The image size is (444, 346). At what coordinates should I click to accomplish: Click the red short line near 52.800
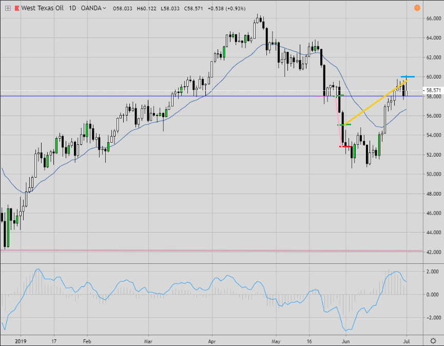pos(345,146)
